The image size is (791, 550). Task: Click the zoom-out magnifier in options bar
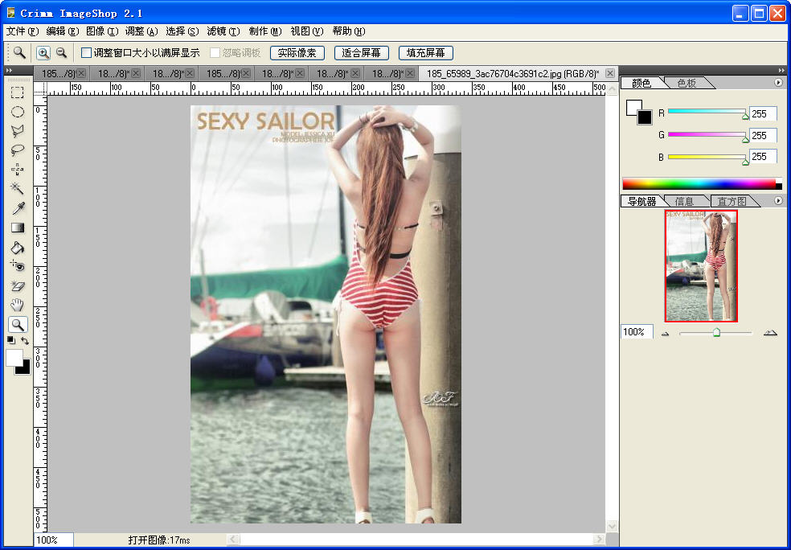point(61,53)
